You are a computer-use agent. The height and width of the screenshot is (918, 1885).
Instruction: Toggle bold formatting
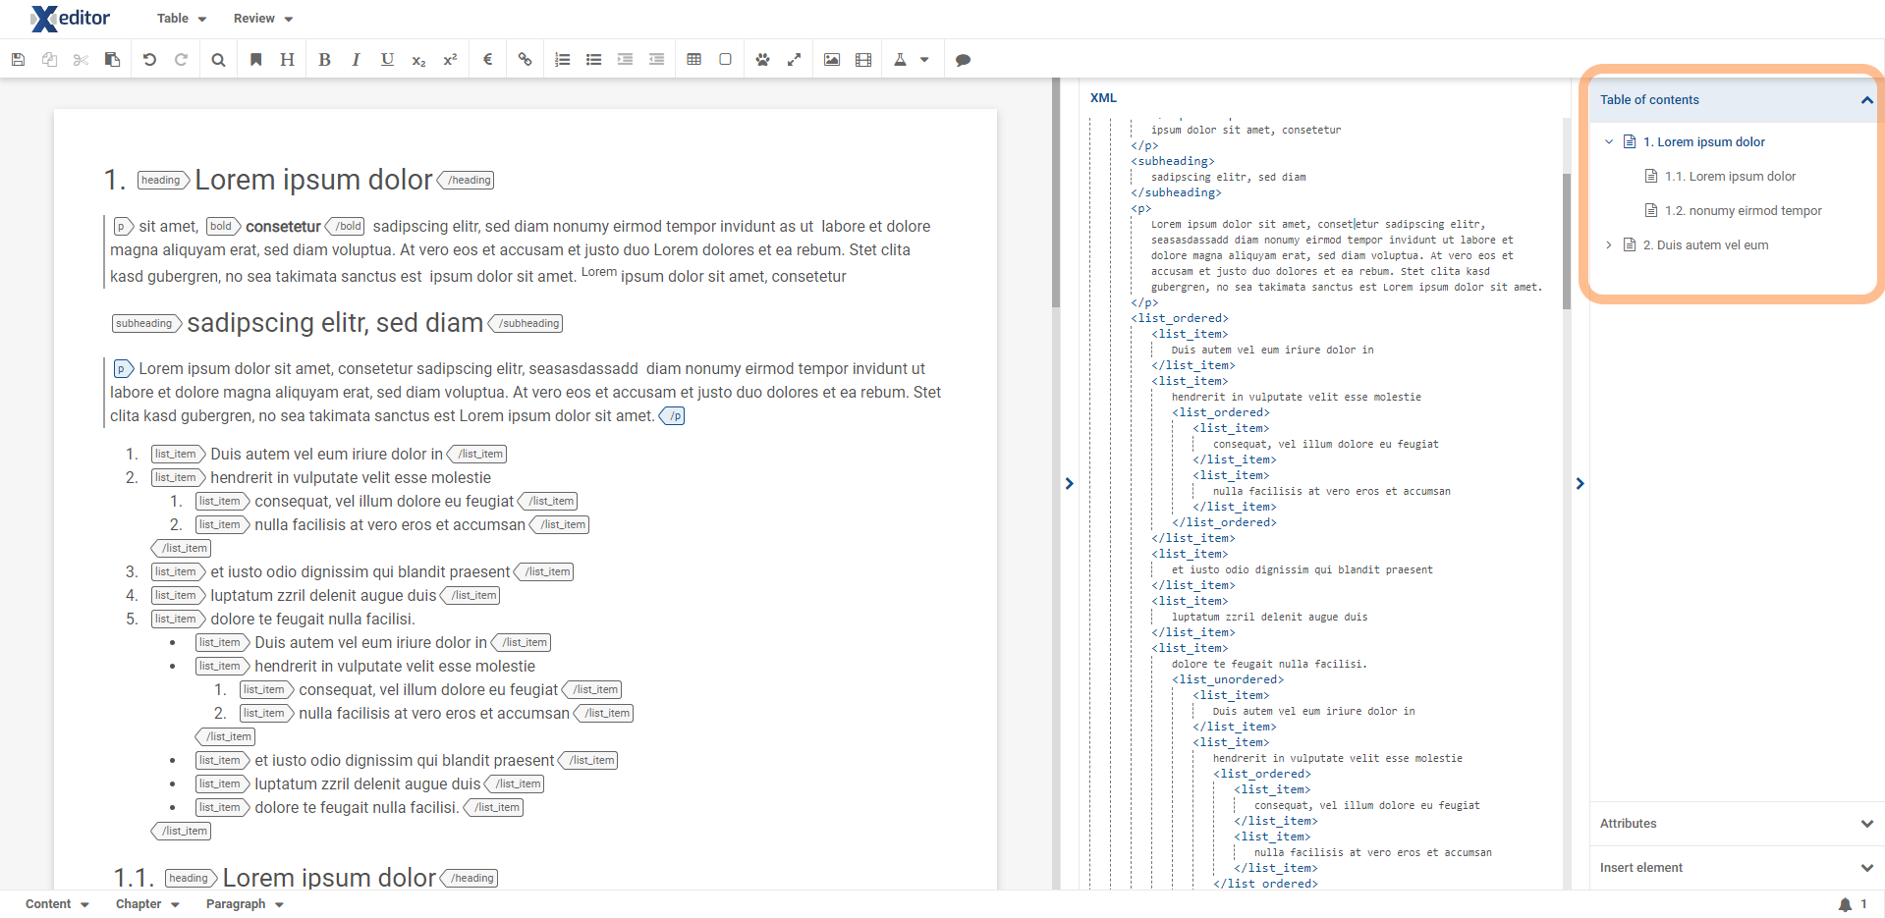click(324, 60)
